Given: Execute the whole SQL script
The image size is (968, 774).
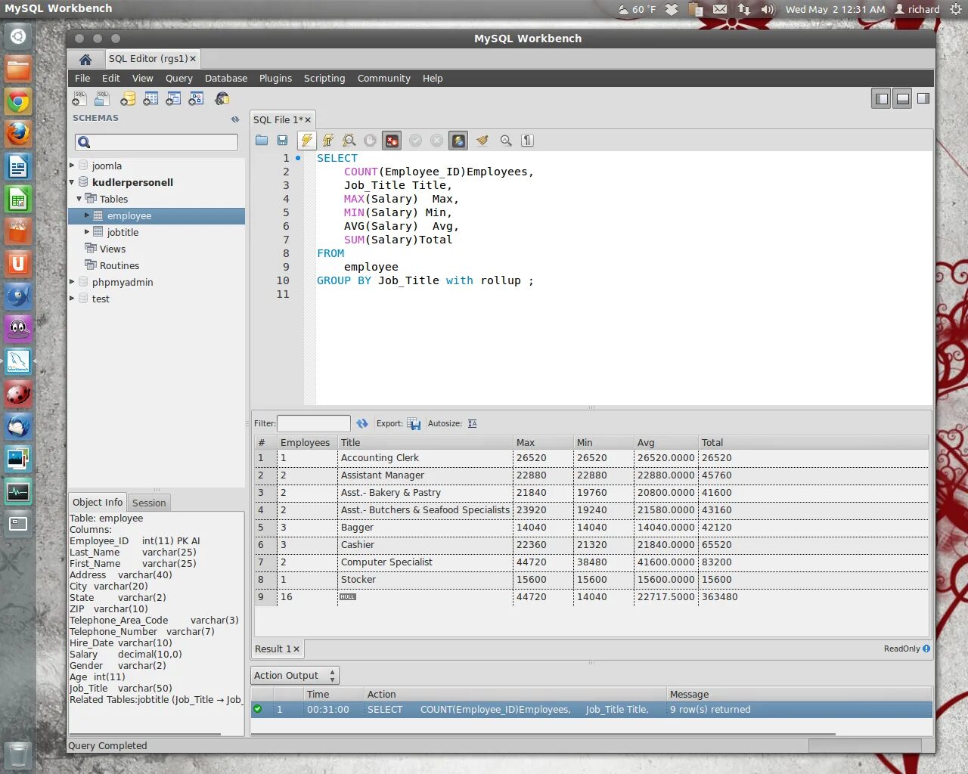Looking at the screenshot, I should 306,140.
